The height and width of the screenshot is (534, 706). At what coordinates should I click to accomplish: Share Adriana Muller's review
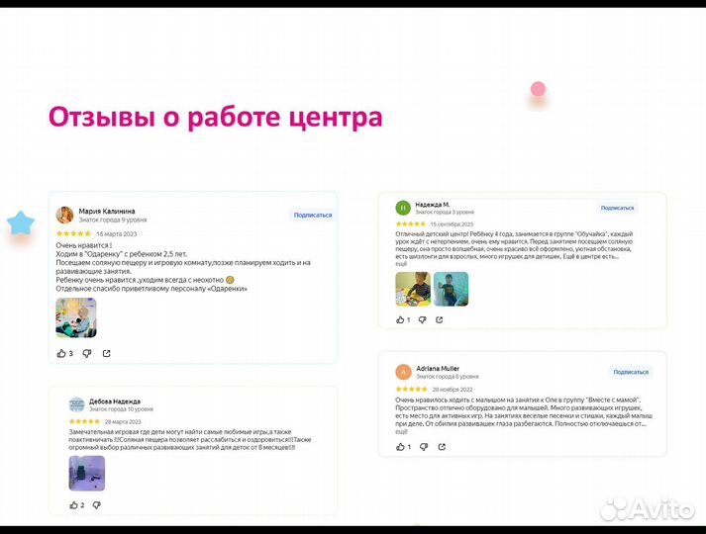(442, 446)
